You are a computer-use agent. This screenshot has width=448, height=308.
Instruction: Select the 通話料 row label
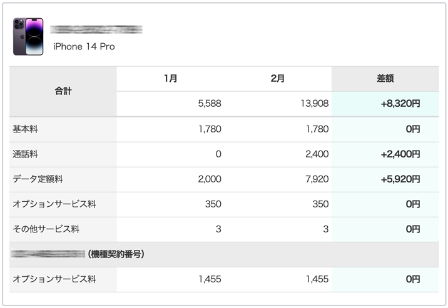(x=26, y=154)
